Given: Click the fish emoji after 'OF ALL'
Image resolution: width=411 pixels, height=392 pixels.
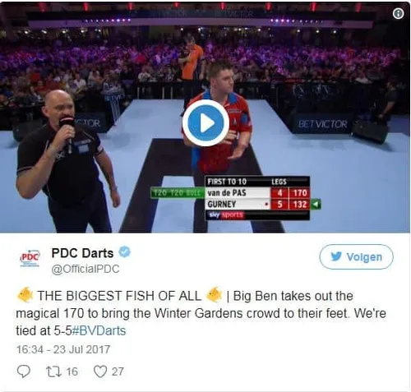Looking at the screenshot, I should coord(215,295).
